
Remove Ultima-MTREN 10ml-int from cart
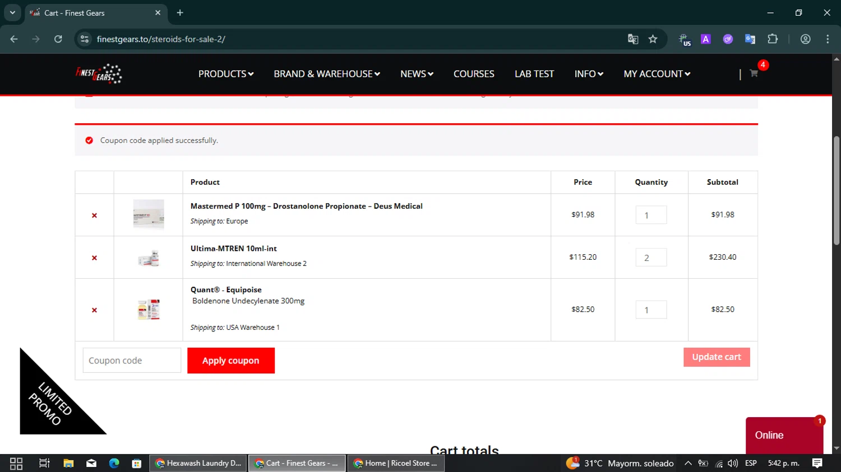94,258
